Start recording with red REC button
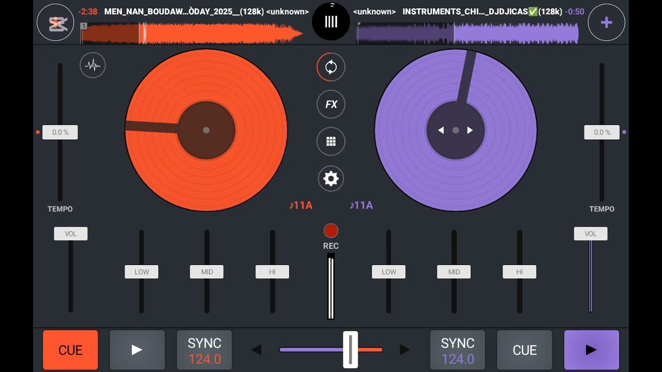This screenshot has height=372, width=662. coord(331,231)
